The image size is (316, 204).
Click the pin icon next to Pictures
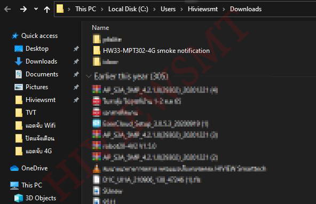(76, 87)
